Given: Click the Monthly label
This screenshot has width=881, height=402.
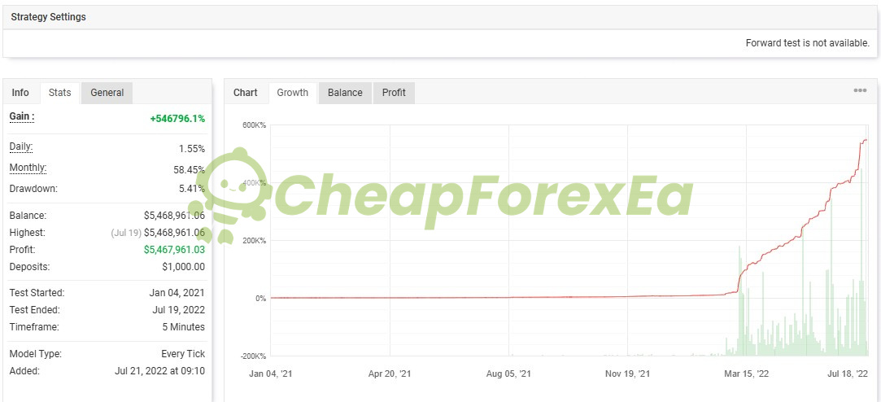Looking at the screenshot, I should click(x=28, y=168).
